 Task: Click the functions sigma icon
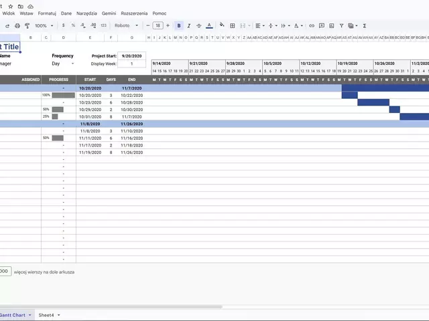click(365, 25)
